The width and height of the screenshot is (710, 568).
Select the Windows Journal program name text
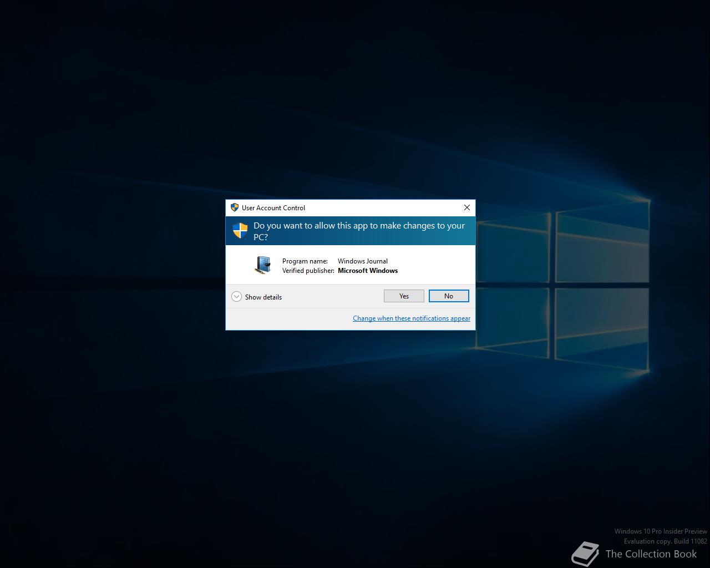[363, 261]
